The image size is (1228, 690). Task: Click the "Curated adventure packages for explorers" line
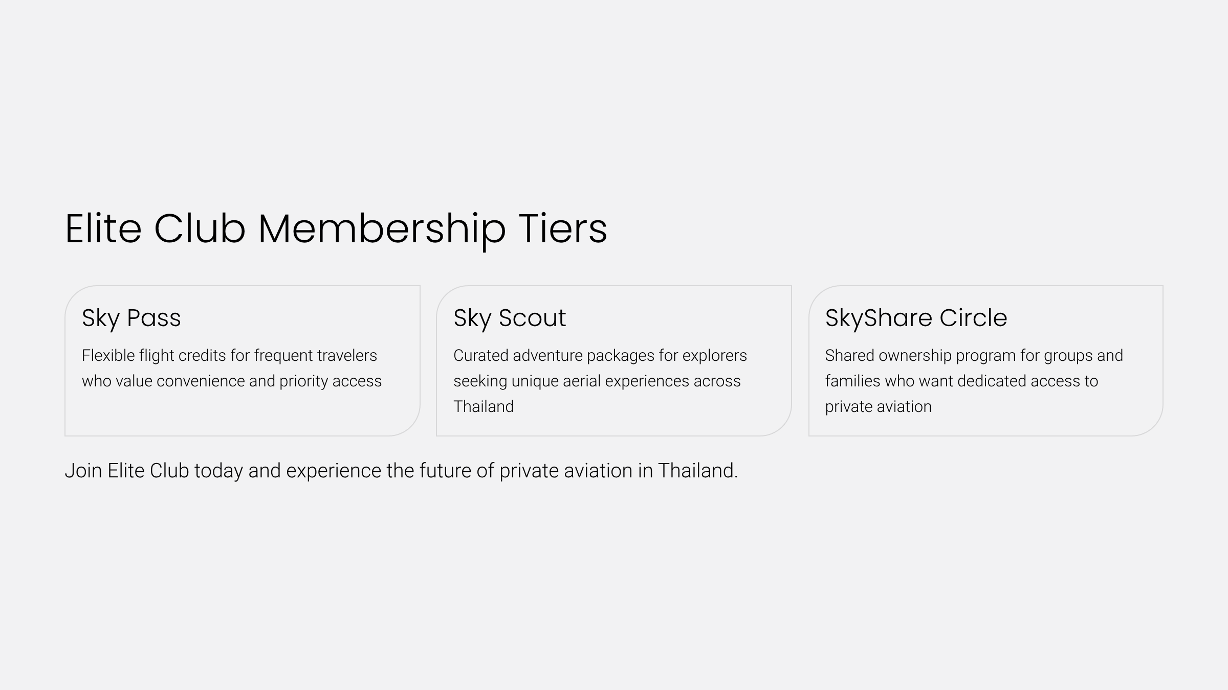600,356
